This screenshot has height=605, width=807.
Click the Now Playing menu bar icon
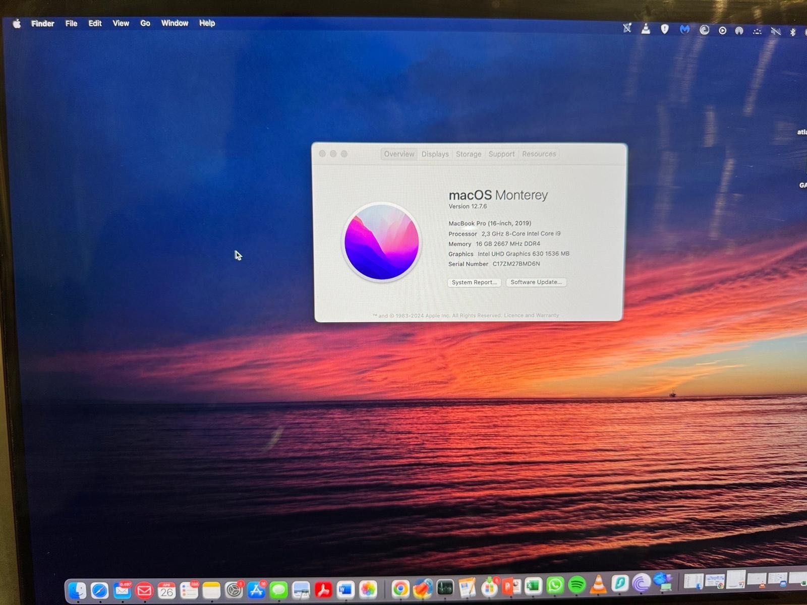[722, 31]
